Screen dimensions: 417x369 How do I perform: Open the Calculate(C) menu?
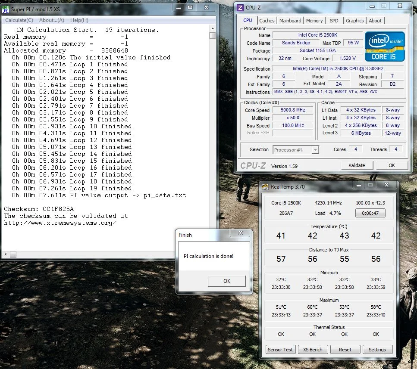tap(19, 20)
